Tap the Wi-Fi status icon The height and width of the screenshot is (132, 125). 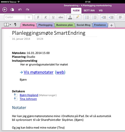click(x=19, y=2)
